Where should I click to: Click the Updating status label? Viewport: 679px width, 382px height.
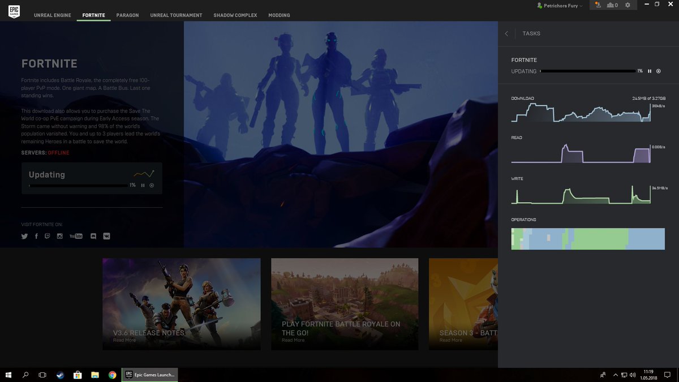tap(47, 175)
